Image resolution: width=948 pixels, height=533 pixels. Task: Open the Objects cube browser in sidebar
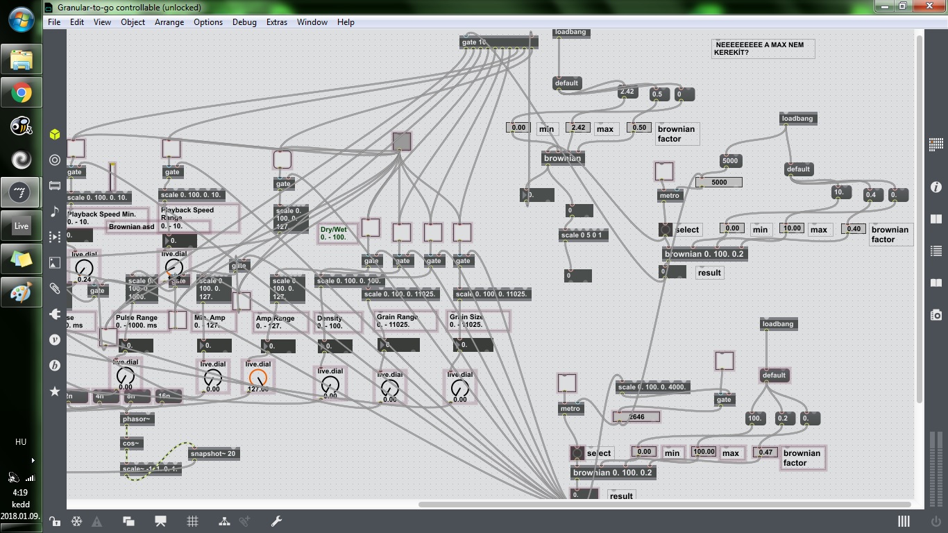coord(55,134)
